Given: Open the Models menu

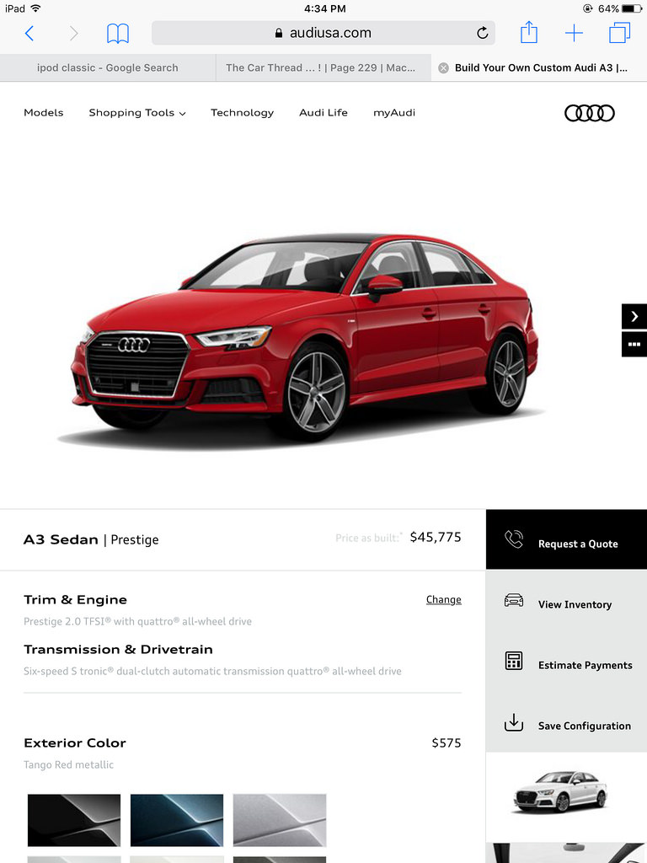Looking at the screenshot, I should click(44, 112).
